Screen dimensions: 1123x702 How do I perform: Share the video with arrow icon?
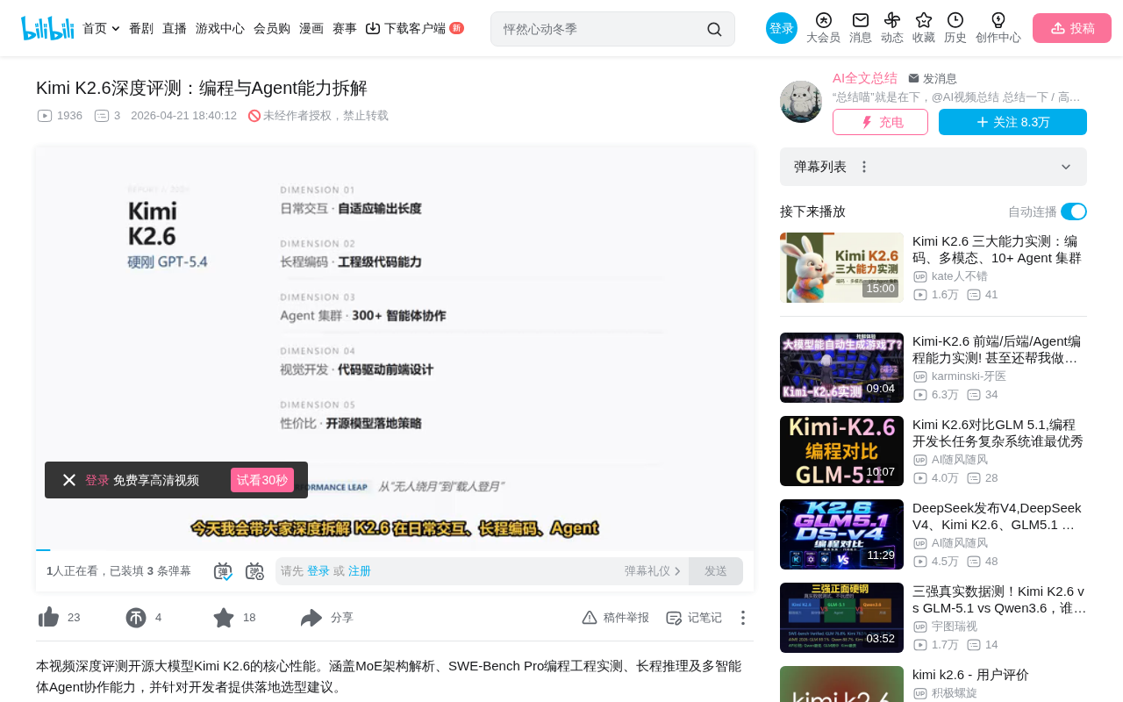point(311,618)
